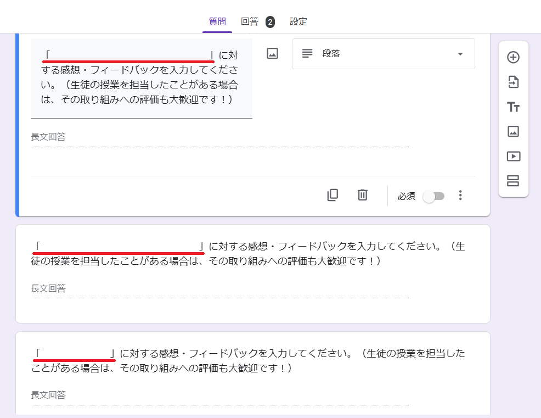Click the Import questions icon

click(513, 82)
